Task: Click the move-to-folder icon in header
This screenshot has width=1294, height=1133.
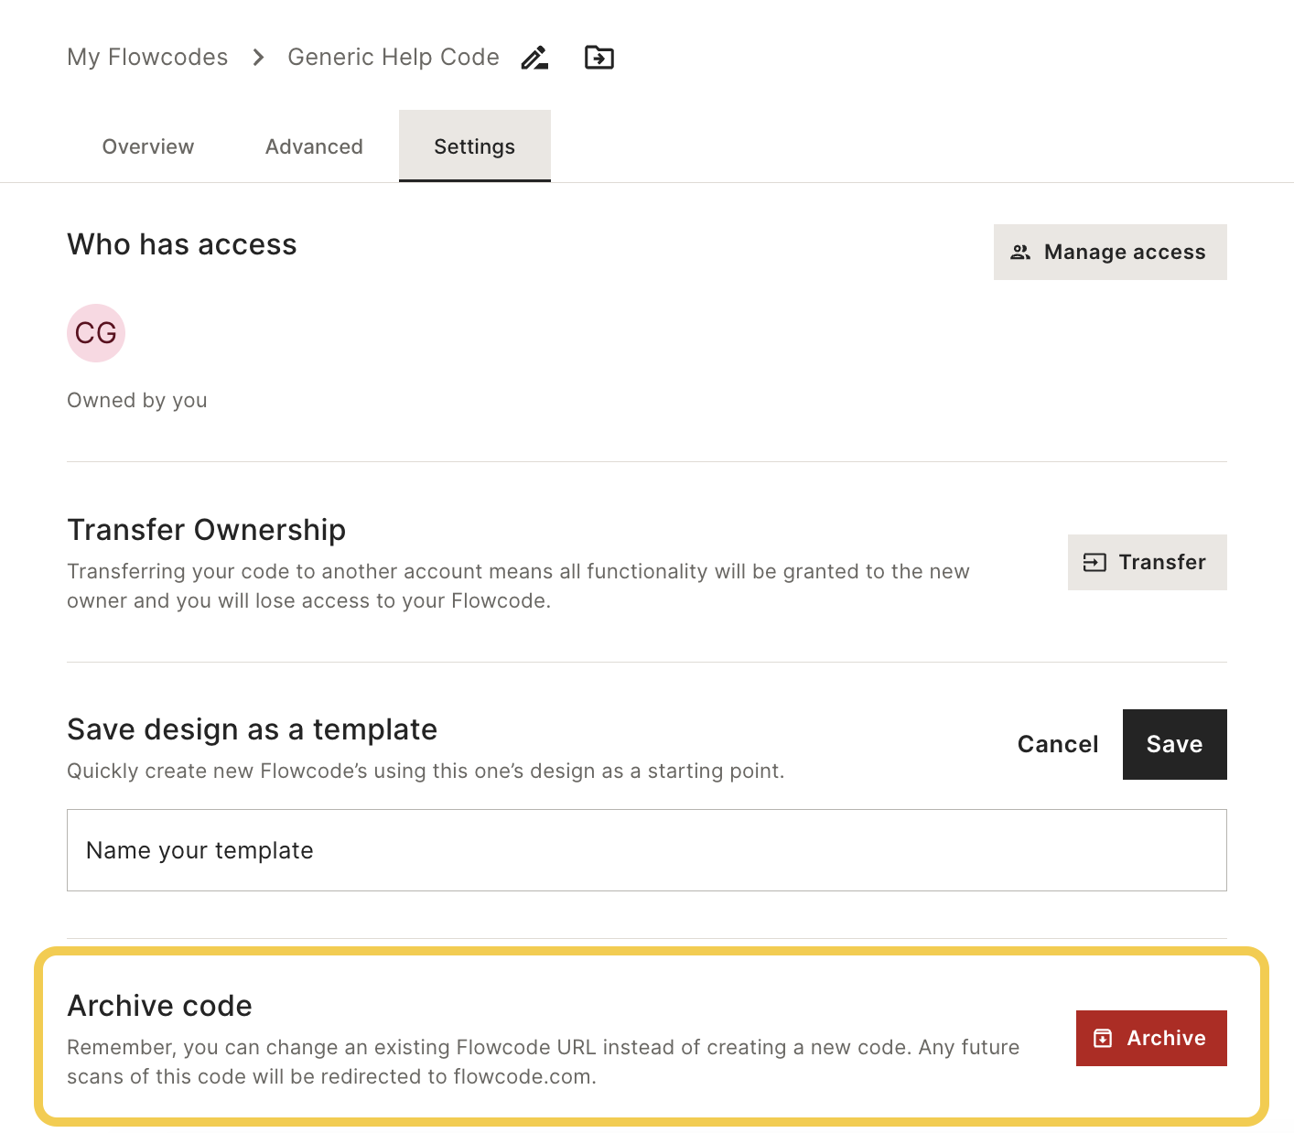Action: pos(599,58)
